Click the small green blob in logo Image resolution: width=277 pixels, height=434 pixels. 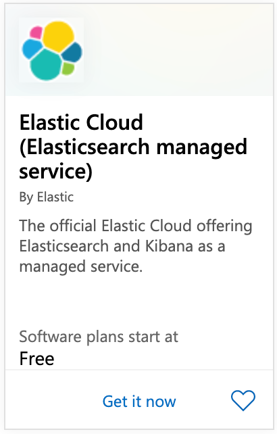[68, 69]
